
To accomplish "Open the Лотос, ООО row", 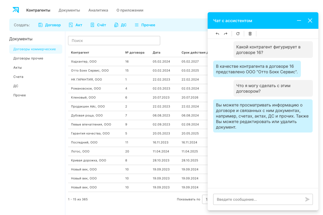I will (138, 151).
